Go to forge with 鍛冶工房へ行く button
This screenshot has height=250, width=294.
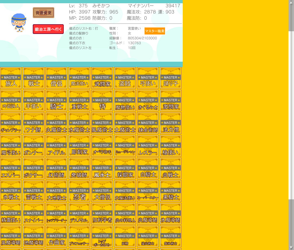pos(48,29)
